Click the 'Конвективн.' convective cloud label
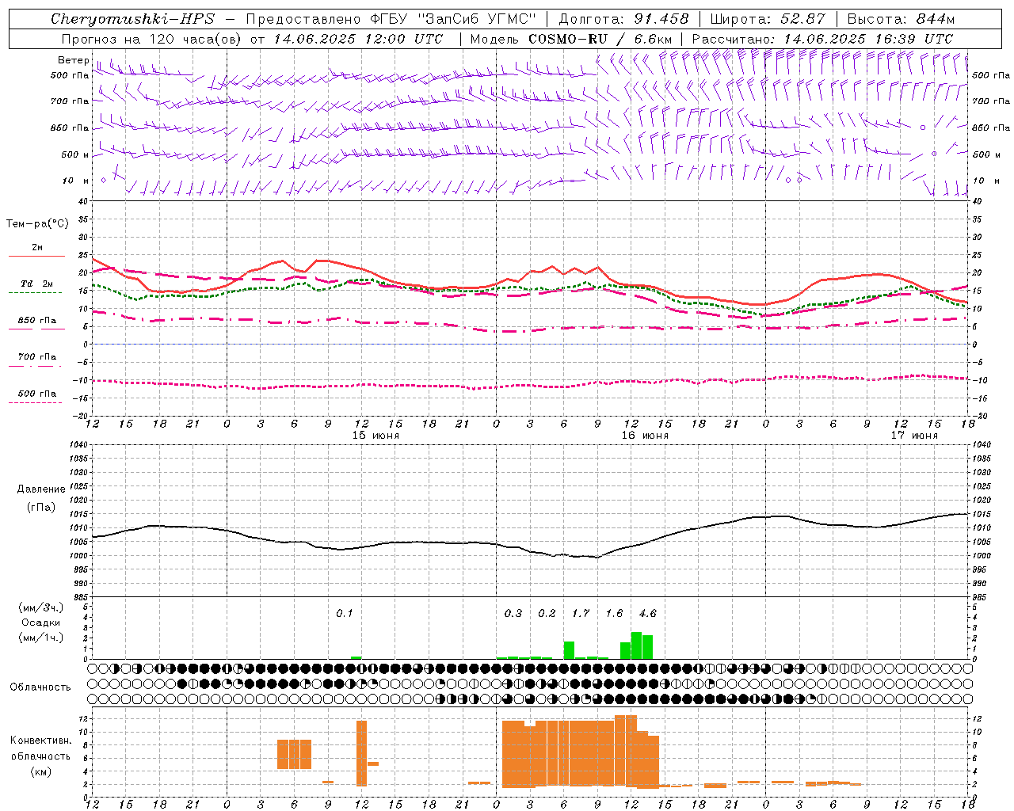The width and height of the screenshot is (1014, 811). (x=41, y=741)
